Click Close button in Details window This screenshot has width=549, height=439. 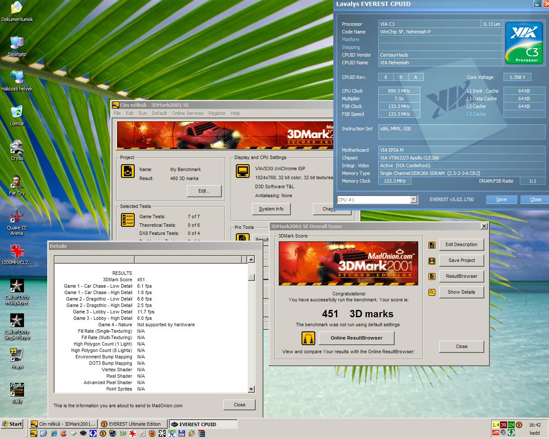coord(239,405)
